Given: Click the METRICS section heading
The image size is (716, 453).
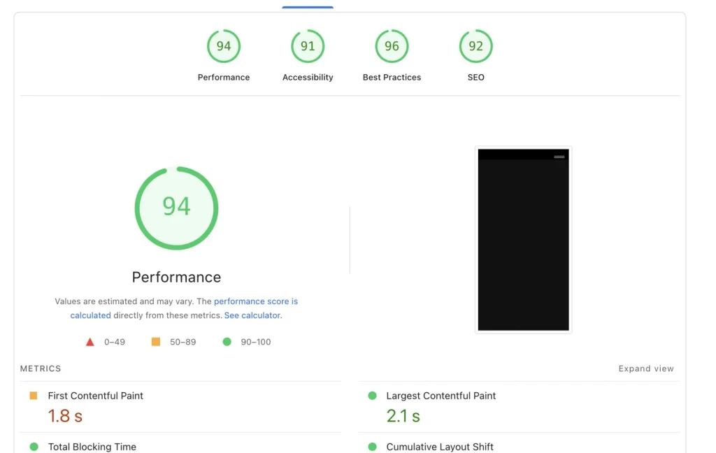Looking at the screenshot, I should 41,368.
